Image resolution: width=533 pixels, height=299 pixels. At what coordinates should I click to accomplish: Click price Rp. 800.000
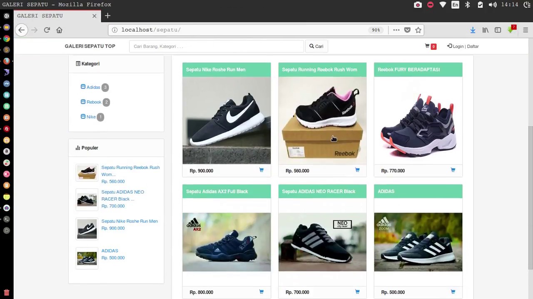[x=201, y=292]
